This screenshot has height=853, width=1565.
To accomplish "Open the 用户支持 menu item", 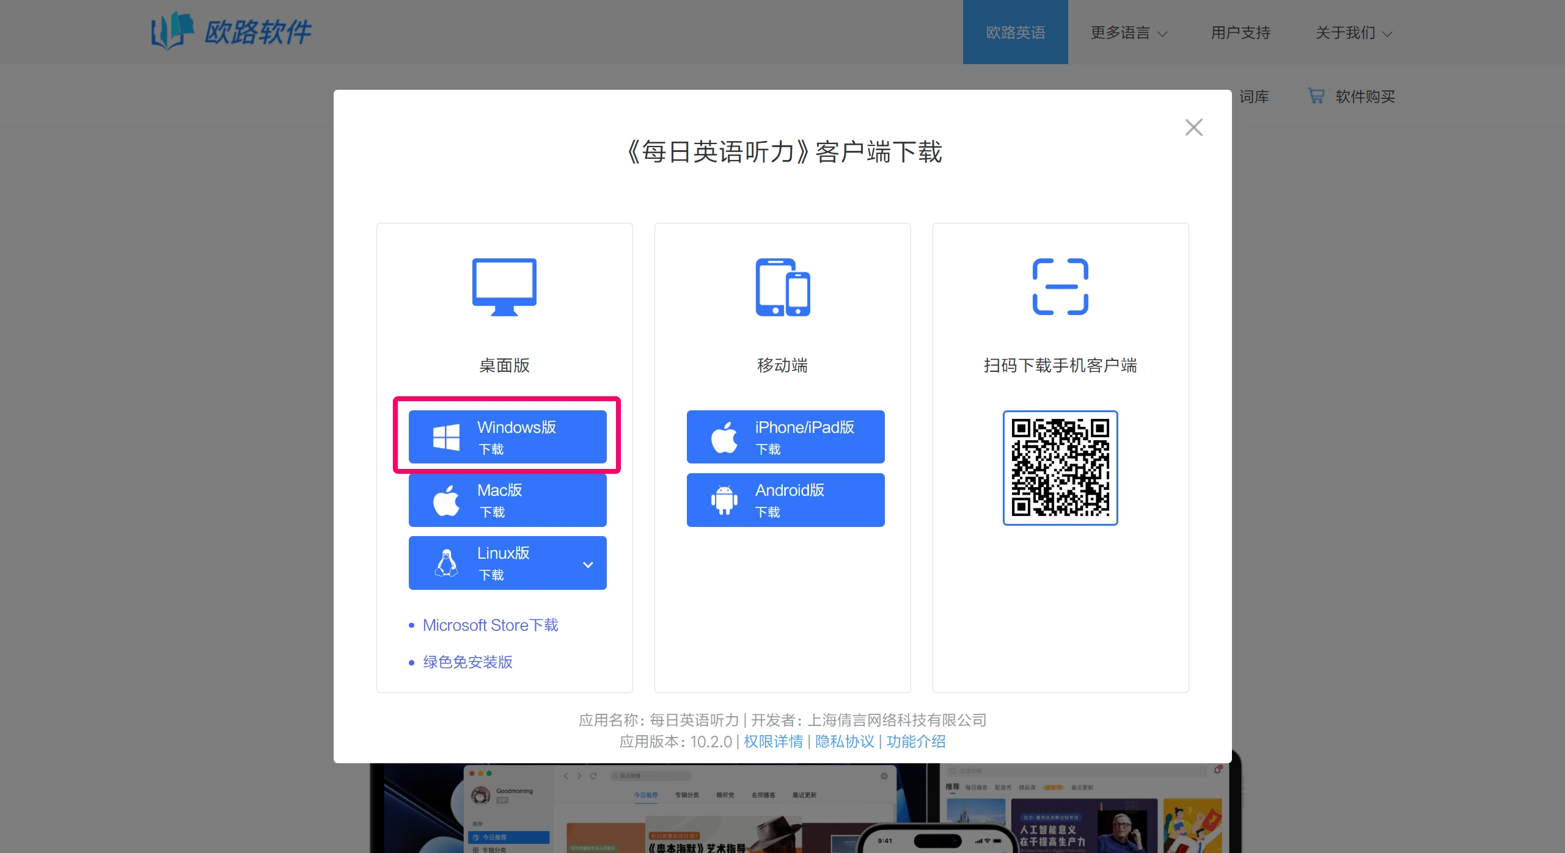I will coord(1239,32).
